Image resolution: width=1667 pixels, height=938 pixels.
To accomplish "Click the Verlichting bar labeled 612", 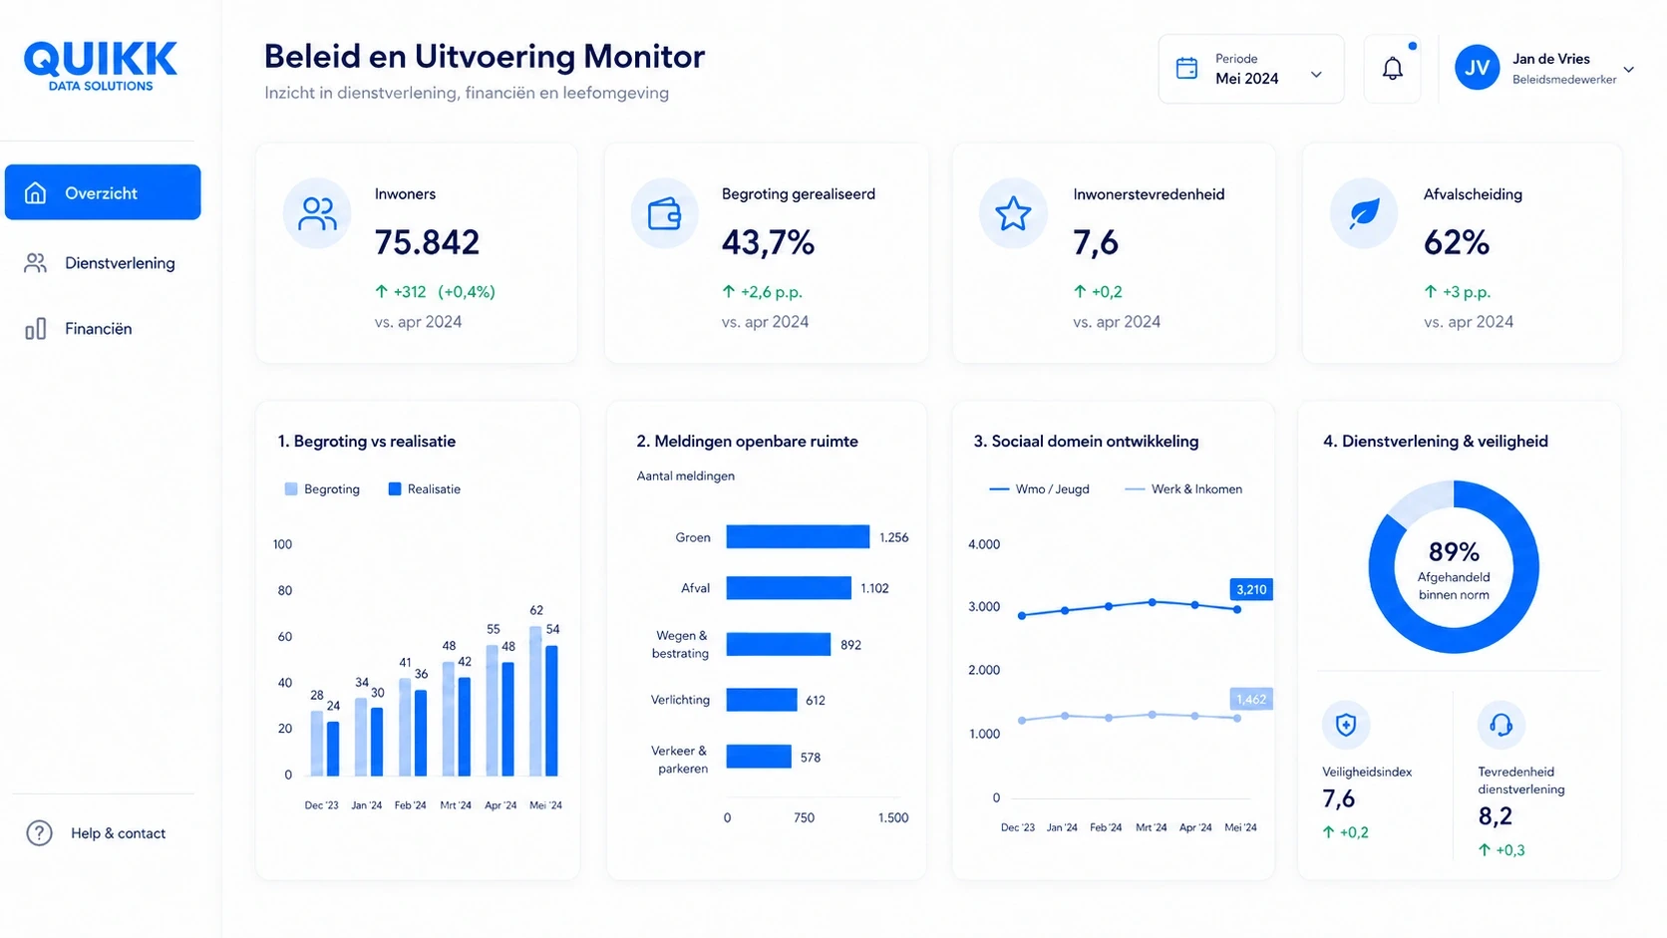I will tap(762, 700).
